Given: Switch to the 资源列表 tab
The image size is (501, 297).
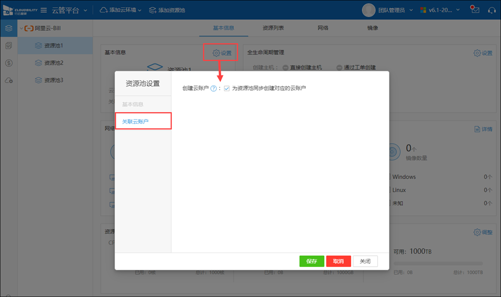Looking at the screenshot, I should pos(273,28).
